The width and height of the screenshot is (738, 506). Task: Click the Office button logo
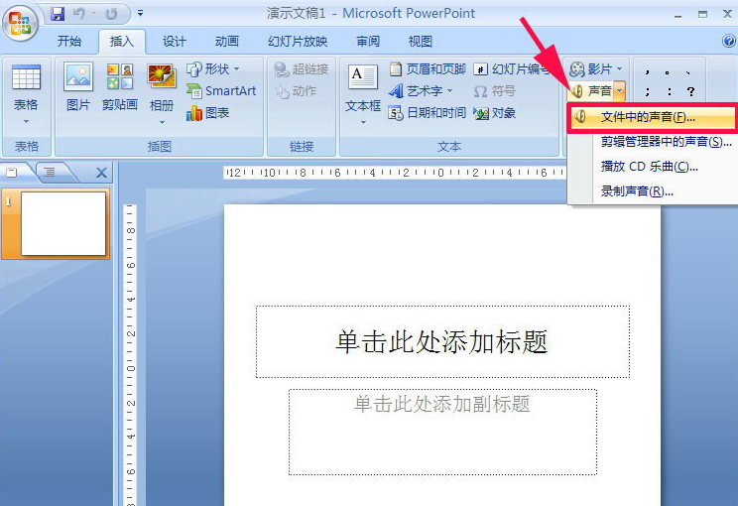coord(22,22)
